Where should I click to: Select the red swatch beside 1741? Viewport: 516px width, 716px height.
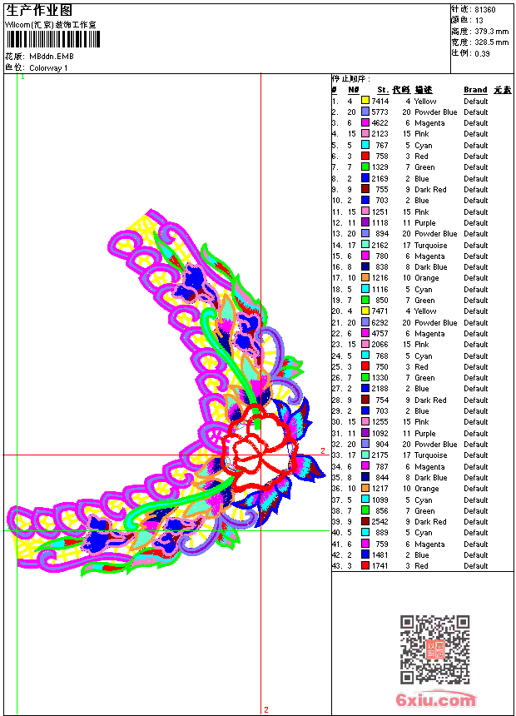[x=365, y=566]
